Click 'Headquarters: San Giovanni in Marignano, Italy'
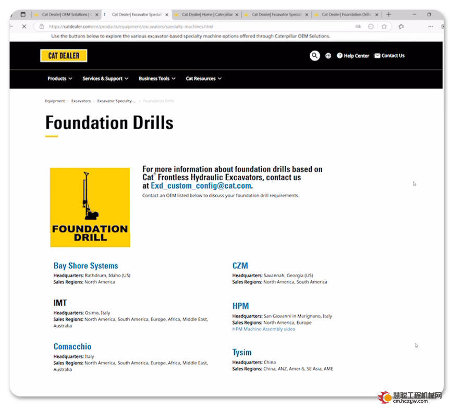This screenshot has height=410, width=452. tap(282, 316)
